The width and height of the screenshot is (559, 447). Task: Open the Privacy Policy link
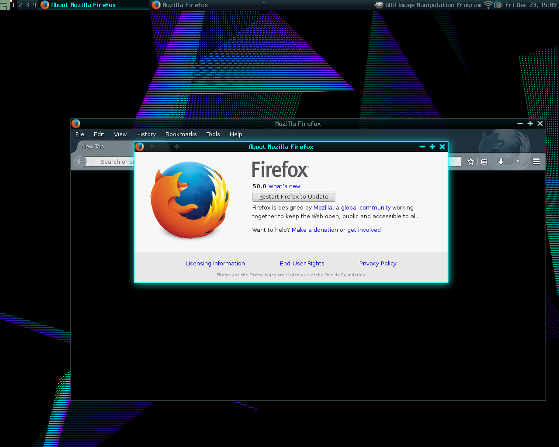pos(378,264)
